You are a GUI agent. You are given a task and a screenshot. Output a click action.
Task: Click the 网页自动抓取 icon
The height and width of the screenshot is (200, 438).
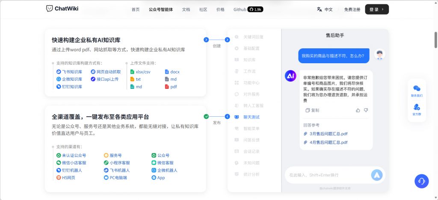coord(93,72)
